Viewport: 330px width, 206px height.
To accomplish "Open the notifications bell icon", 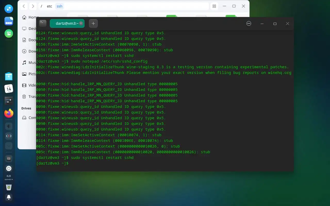I will coord(9,197).
